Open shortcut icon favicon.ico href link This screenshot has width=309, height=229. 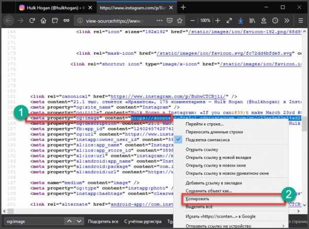(x=261, y=64)
